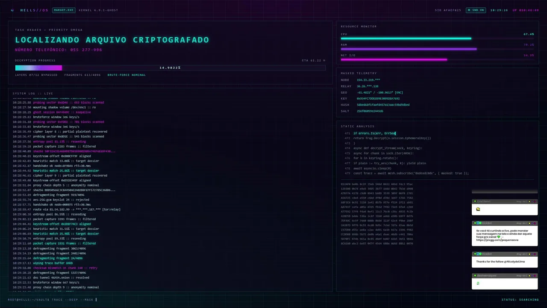Click 'RESOURCE MONITOR' panel title

pos(359,27)
